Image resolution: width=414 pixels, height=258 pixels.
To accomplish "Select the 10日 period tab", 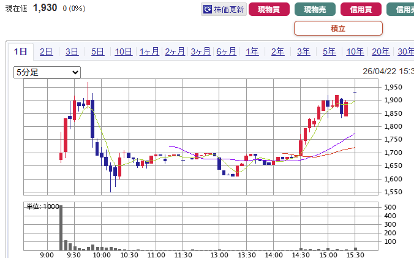I will (123, 51).
